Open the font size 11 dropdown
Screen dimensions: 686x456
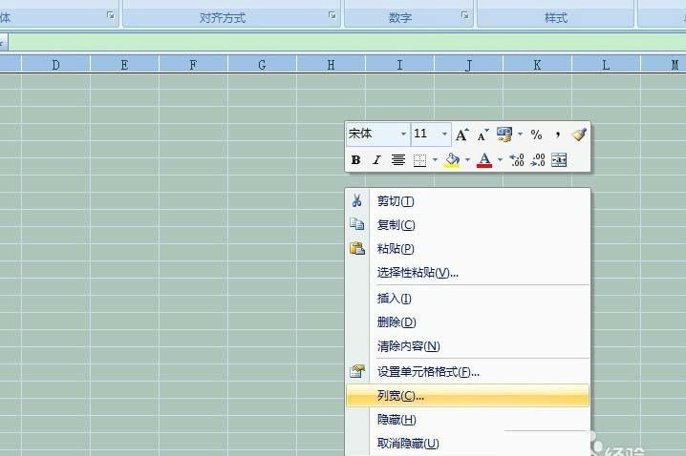click(444, 135)
